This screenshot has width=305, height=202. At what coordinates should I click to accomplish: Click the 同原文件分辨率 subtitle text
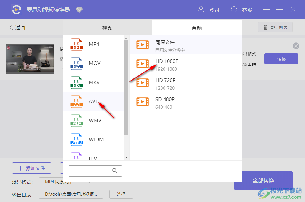click(170, 50)
